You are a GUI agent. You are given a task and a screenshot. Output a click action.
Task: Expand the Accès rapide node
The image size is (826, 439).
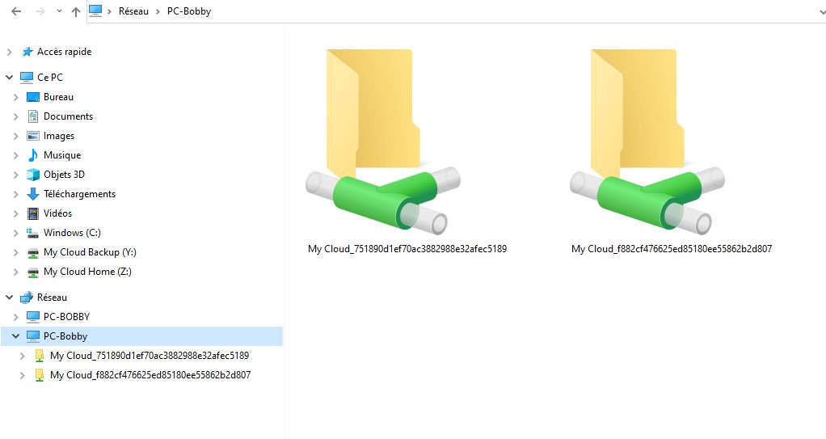point(9,52)
